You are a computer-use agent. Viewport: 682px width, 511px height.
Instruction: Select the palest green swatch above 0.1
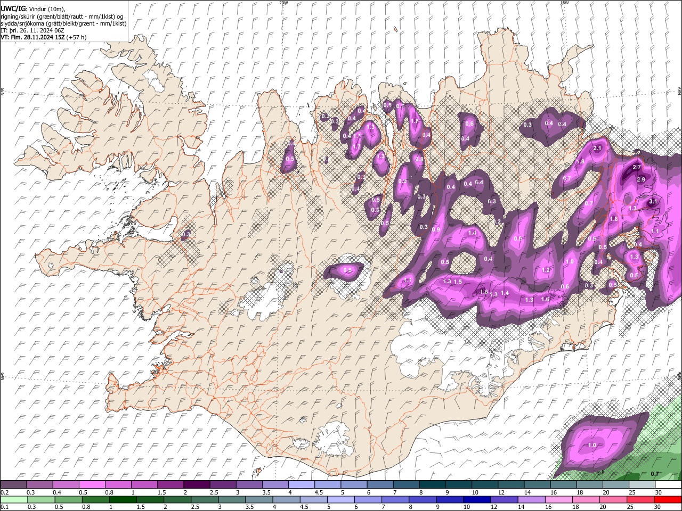tap(13, 499)
